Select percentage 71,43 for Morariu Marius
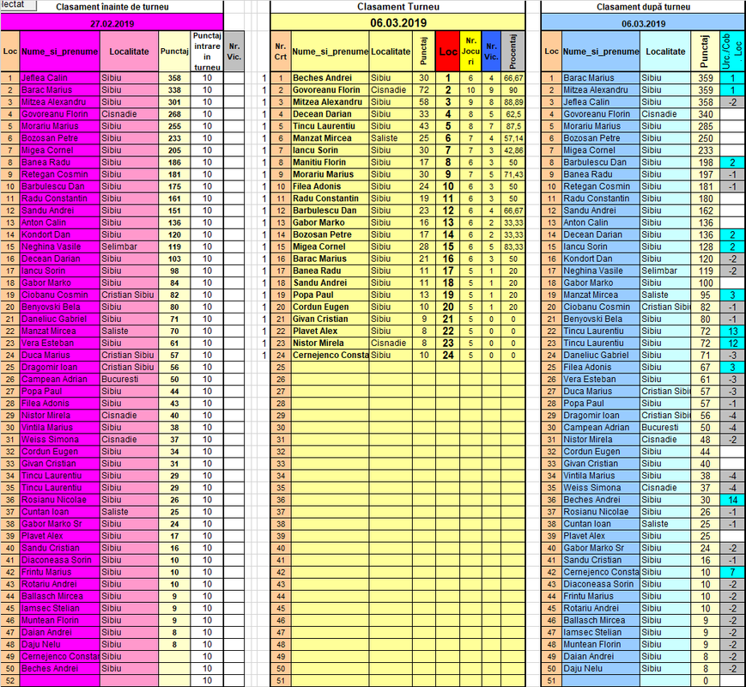 pyautogui.click(x=512, y=174)
